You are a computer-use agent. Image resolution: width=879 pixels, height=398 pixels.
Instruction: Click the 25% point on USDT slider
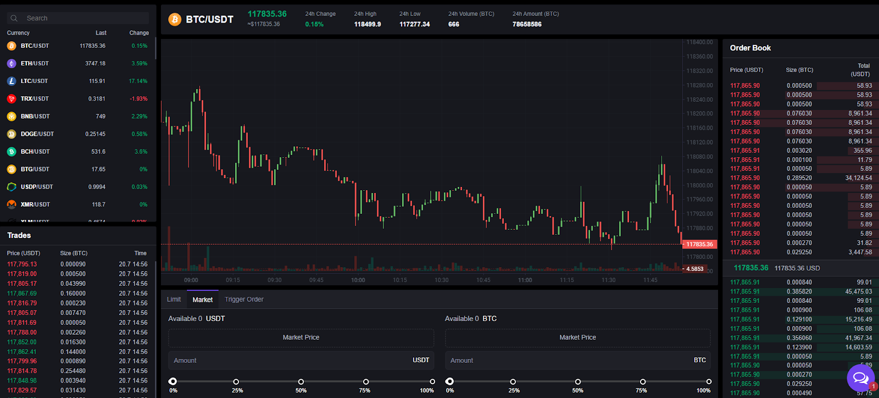click(236, 382)
